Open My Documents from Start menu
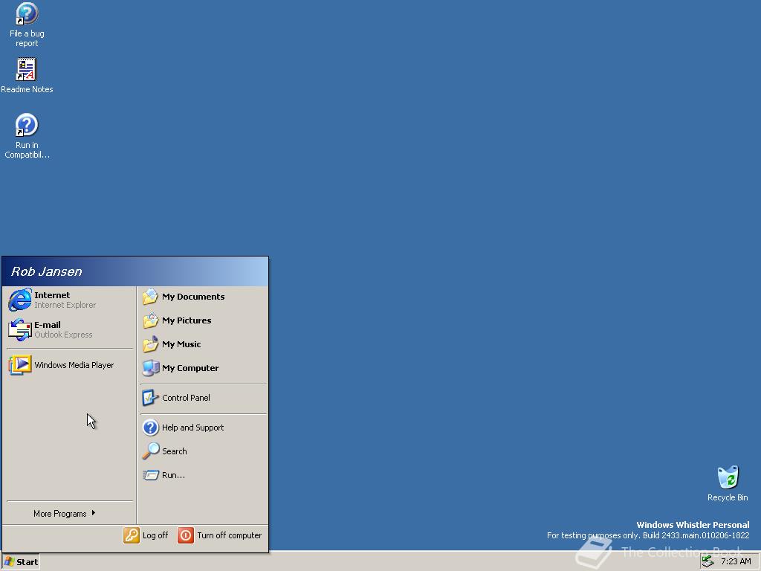761x571 pixels. [x=204, y=297]
